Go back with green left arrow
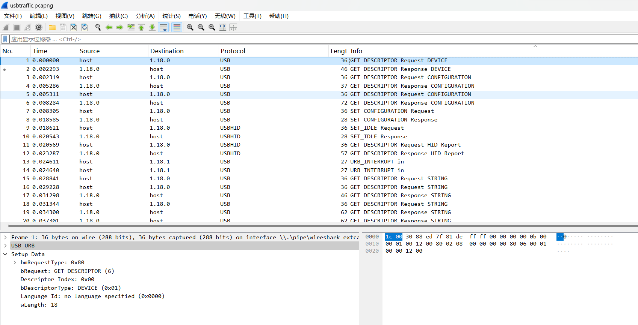638x325 pixels. pyautogui.click(x=109, y=27)
